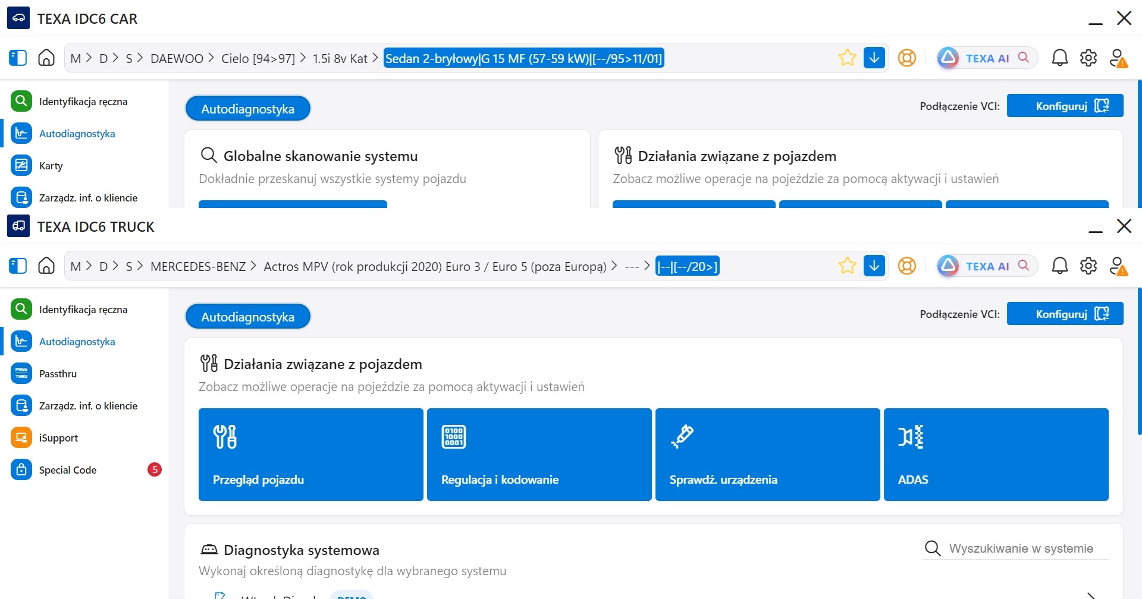Screen dimensions: 1142x599
Task: Click CAR window vertical scrollbar
Action: (1140, 144)
